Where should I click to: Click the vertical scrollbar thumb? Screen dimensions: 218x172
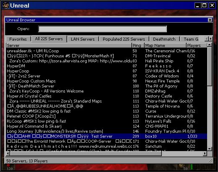coord(209,67)
